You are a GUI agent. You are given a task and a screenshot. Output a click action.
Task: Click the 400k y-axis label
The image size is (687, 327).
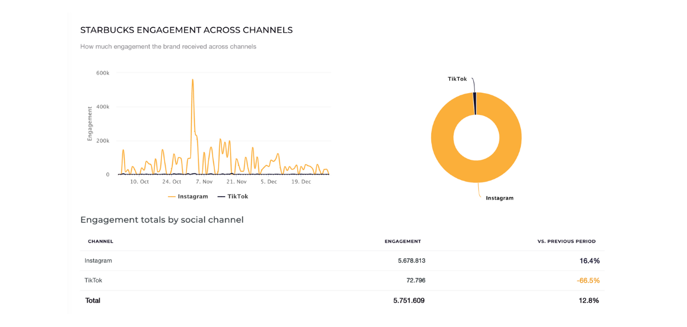(103, 107)
